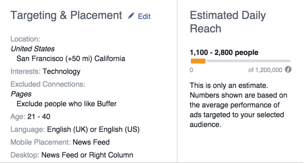Select the Targeting & Placement heading

coord(66,15)
